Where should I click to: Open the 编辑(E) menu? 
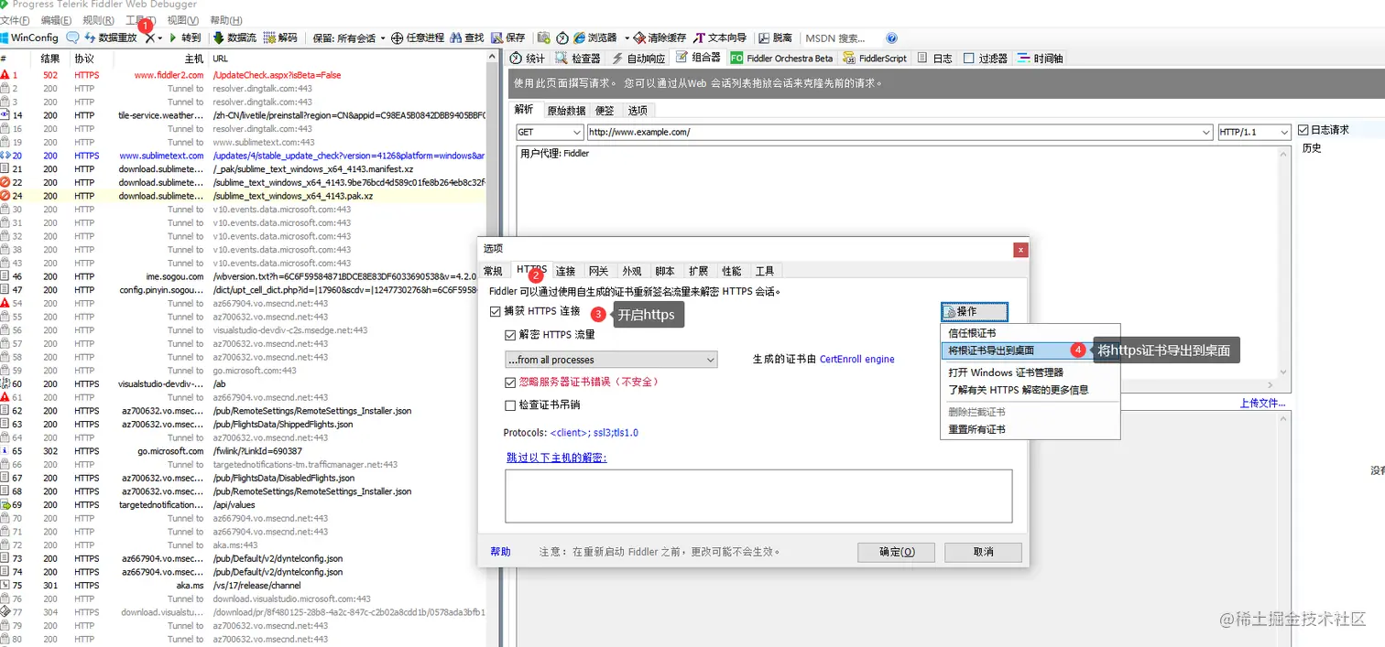57,20
